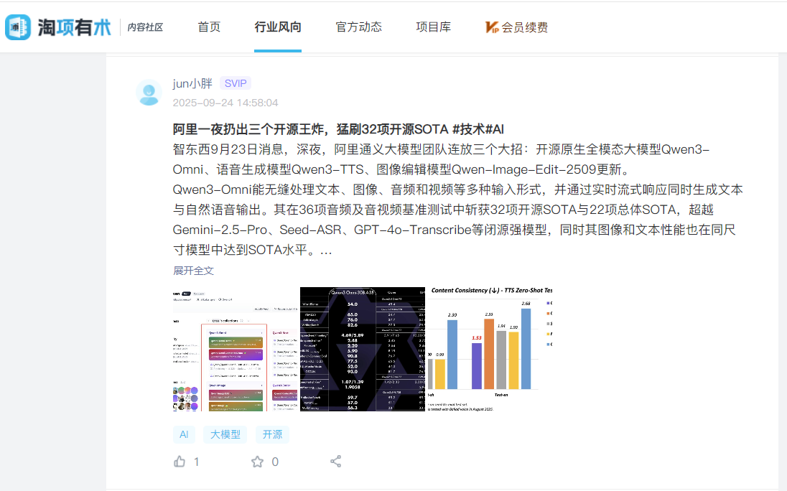Click 会员续费 membership renewal link
Viewport: 787px width, 491px height.
[x=524, y=27]
